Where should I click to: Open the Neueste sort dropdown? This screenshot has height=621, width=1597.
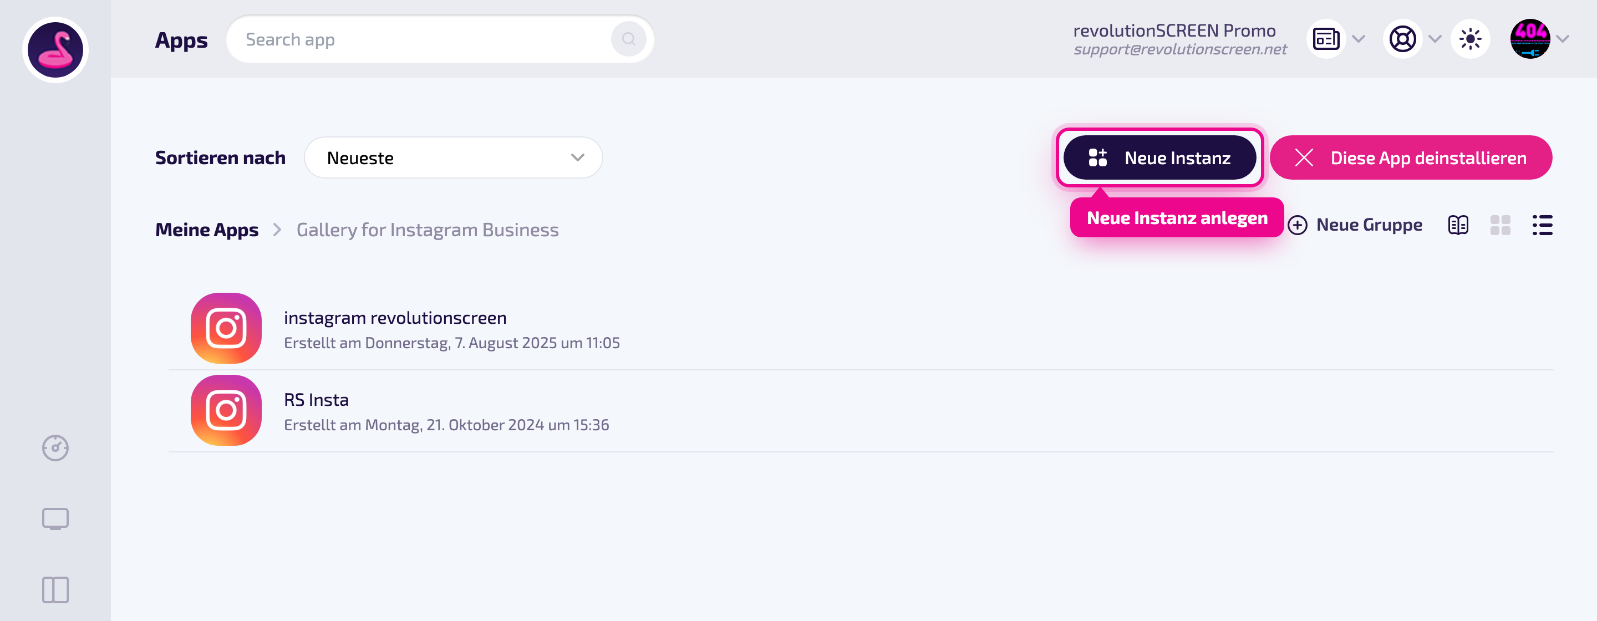click(x=453, y=157)
